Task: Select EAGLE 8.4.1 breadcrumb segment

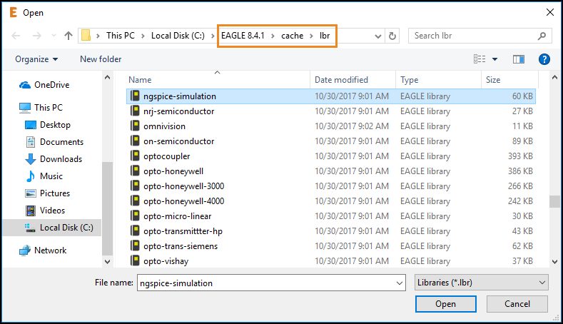Action: [243, 36]
